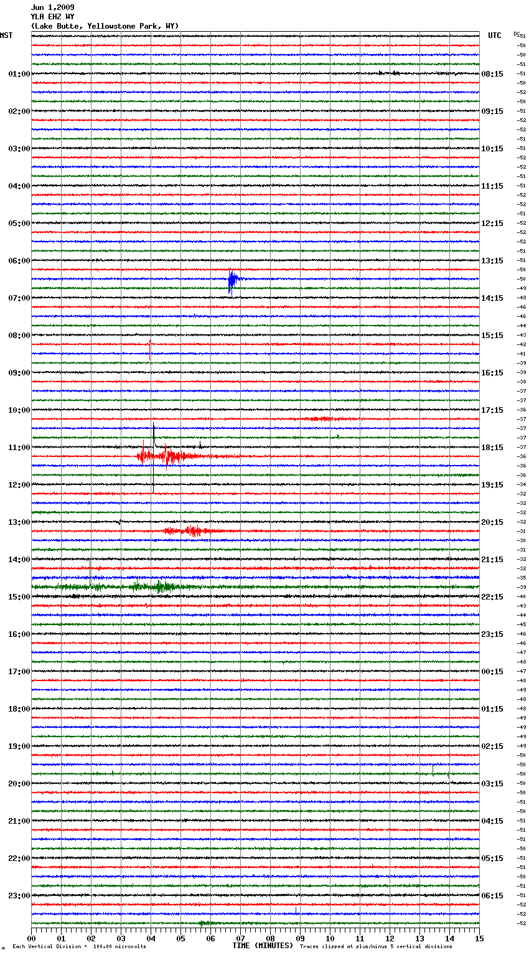529x955 pixels.
Task: Click the 16:15 UTC time label
Action: (492, 373)
